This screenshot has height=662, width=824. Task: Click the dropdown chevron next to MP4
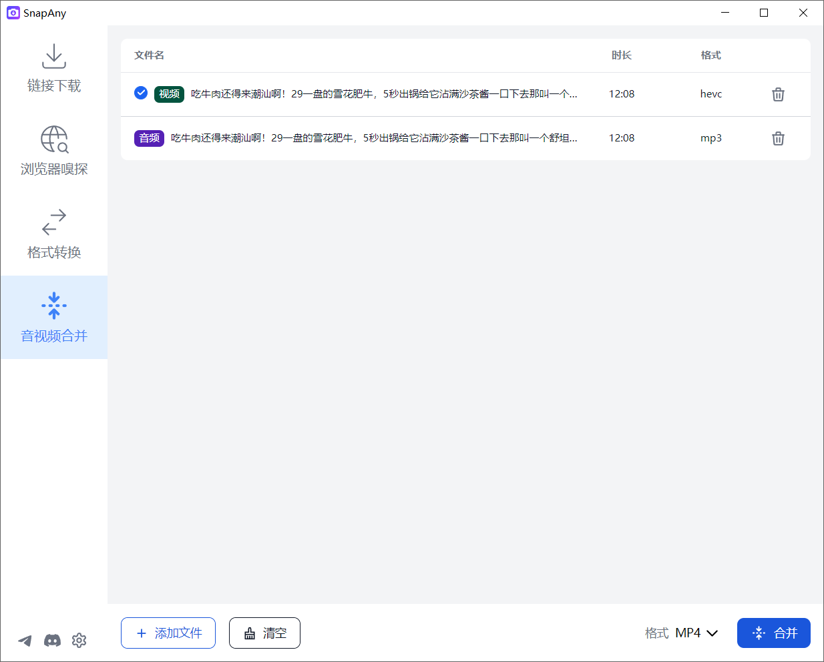[x=712, y=633]
